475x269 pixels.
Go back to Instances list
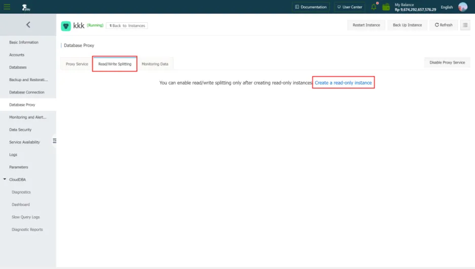(127, 26)
